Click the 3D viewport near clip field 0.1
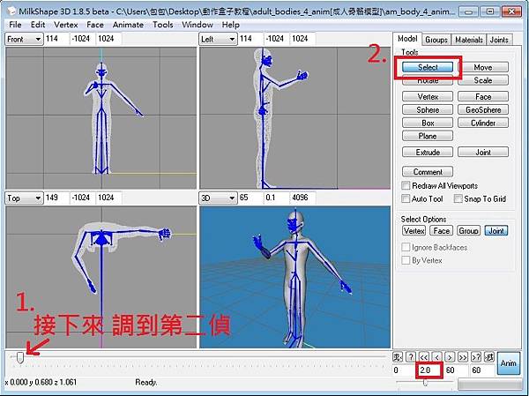The width and height of the screenshot is (529, 396). pos(276,198)
